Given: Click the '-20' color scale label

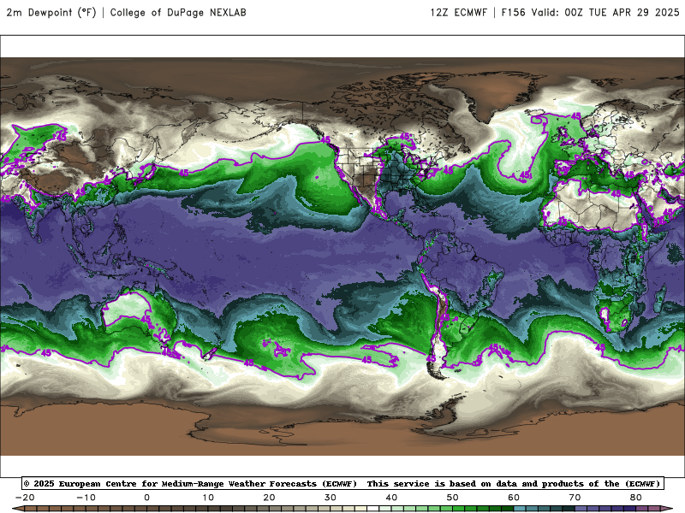Looking at the screenshot, I should click(x=25, y=498).
